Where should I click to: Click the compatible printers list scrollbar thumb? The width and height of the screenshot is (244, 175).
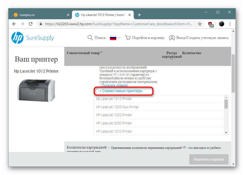226,104
